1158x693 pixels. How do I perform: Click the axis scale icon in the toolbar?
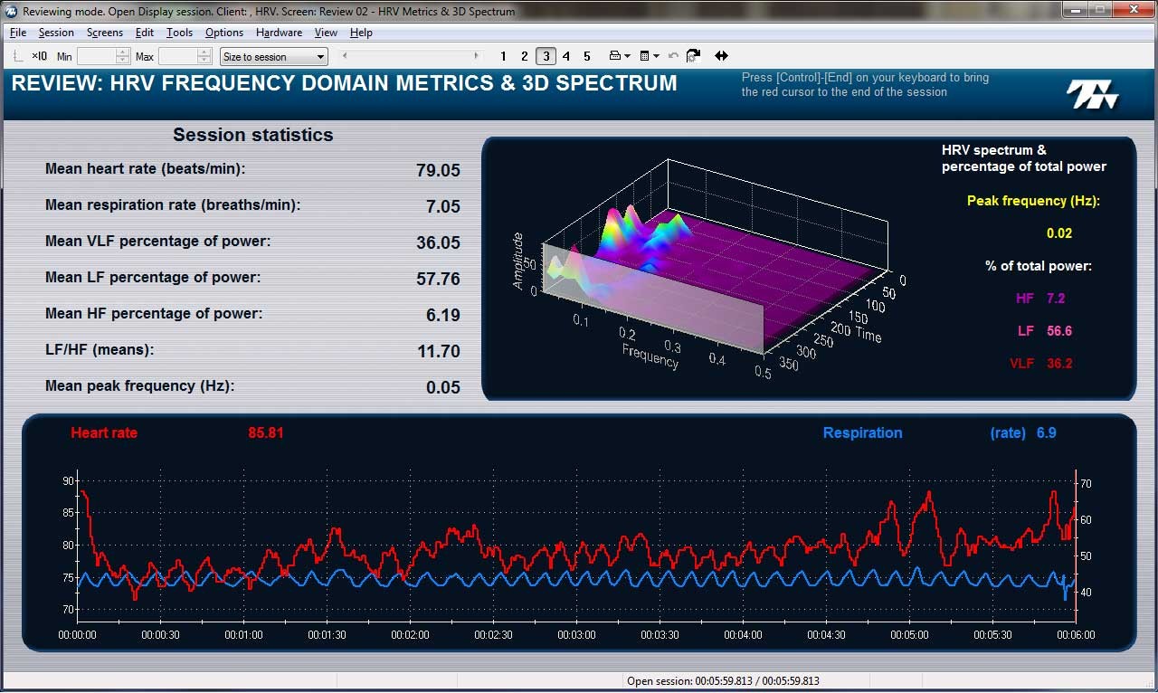pos(19,56)
